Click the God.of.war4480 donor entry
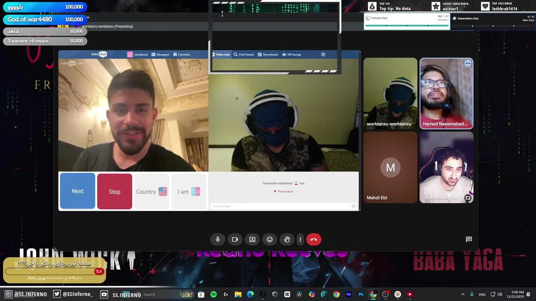 [x=45, y=19]
